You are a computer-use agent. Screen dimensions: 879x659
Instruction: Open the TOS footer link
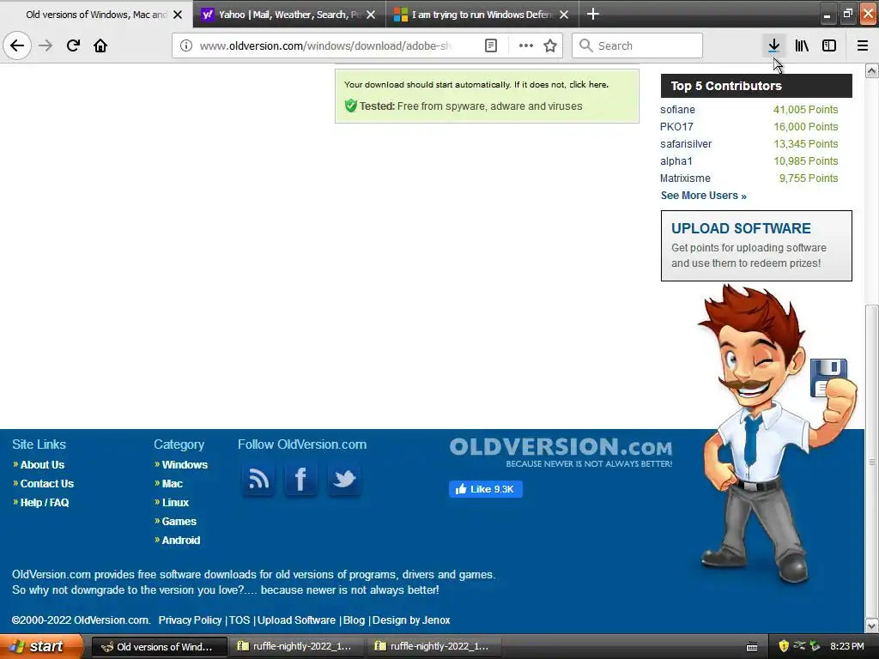click(239, 620)
